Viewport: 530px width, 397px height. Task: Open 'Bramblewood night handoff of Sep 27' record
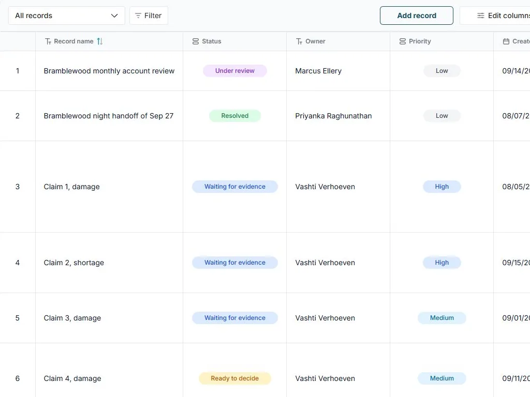(x=109, y=116)
